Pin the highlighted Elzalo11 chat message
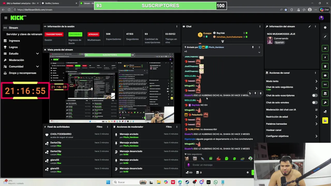 [255, 93]
